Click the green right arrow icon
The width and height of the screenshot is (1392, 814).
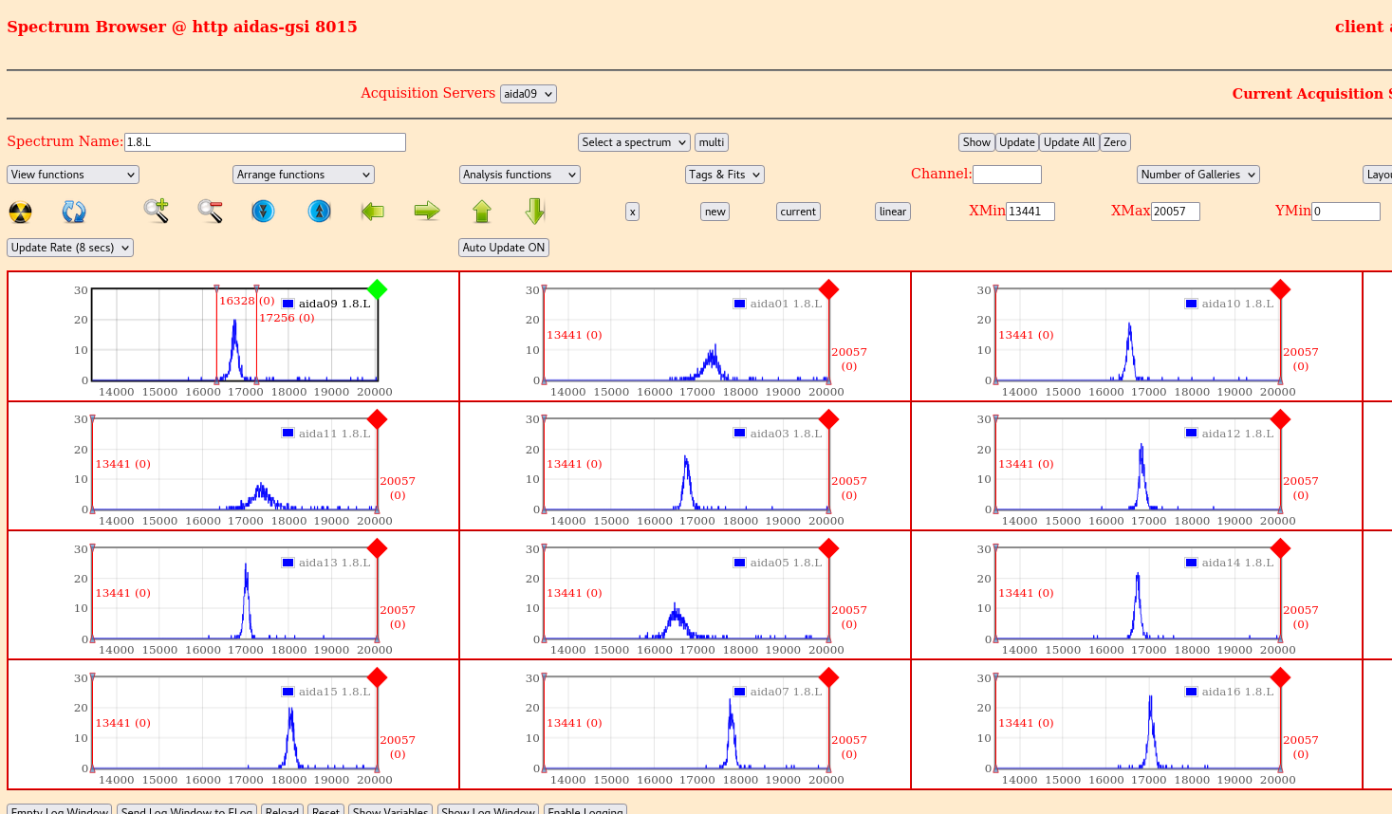point(427,211)
